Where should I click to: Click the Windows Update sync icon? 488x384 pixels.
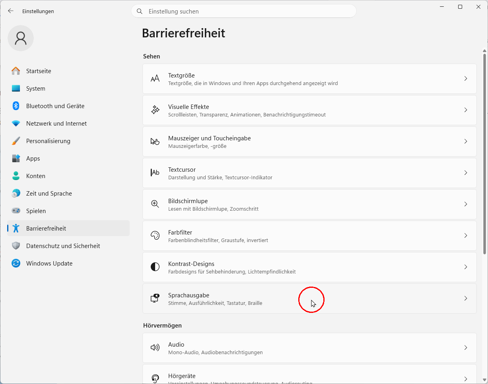[x=16, y=264]
